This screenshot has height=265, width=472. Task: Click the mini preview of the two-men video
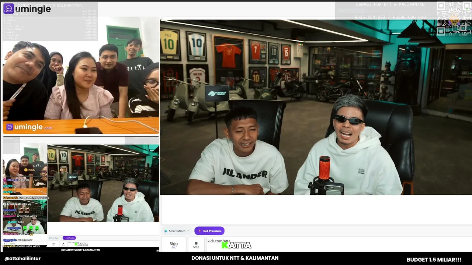point(103,183)
